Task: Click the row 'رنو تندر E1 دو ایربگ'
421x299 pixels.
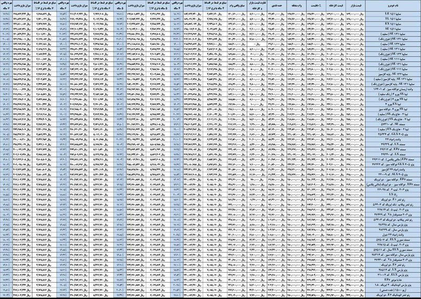Action: (393, 200)
